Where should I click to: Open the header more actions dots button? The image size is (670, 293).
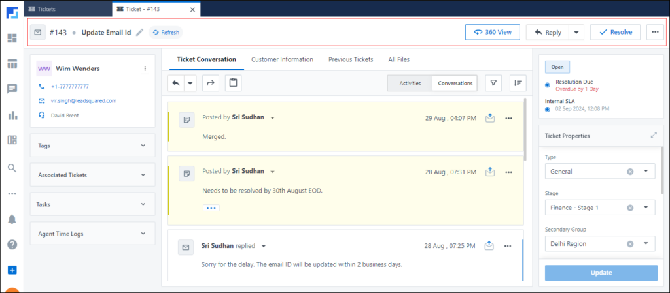(655, 33)
